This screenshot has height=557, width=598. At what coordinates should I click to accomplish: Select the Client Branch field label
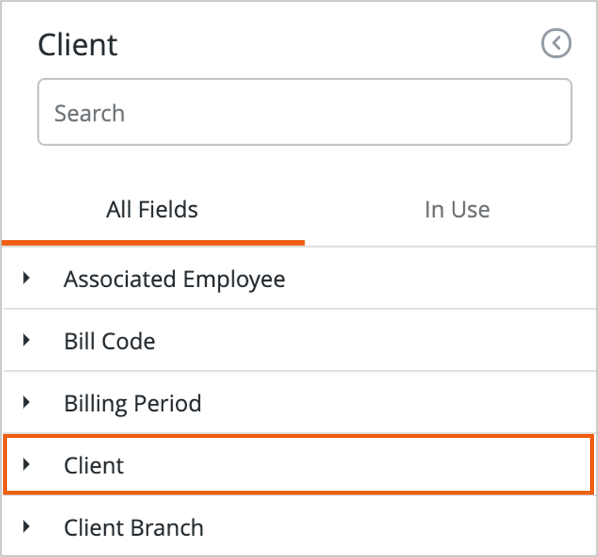pyautogui.click(x=133, y=527)
